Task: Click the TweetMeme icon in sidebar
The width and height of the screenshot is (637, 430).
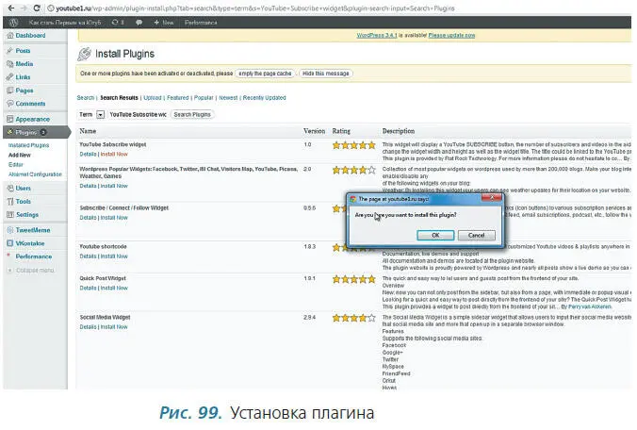Action: coord(10,230)
